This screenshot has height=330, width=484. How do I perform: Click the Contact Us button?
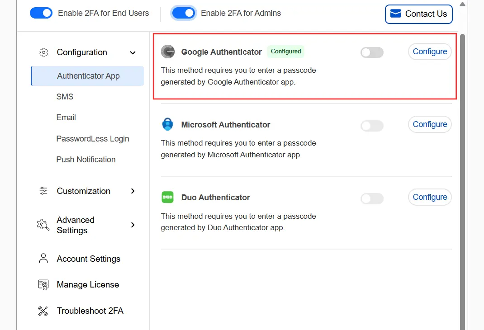tap(418, 14)
